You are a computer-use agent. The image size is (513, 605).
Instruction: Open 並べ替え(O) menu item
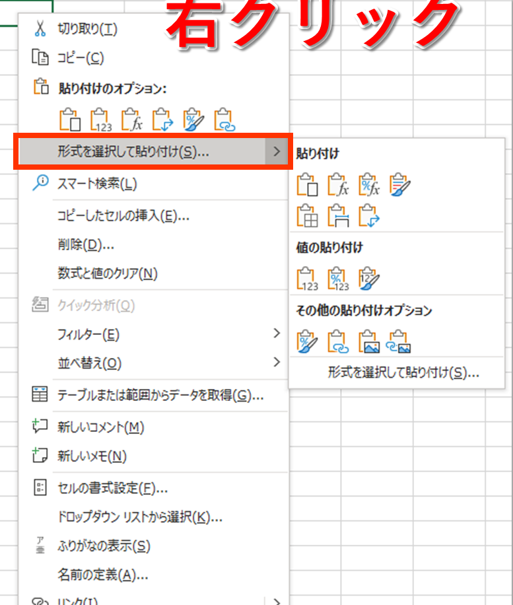(x=154, y=363)
